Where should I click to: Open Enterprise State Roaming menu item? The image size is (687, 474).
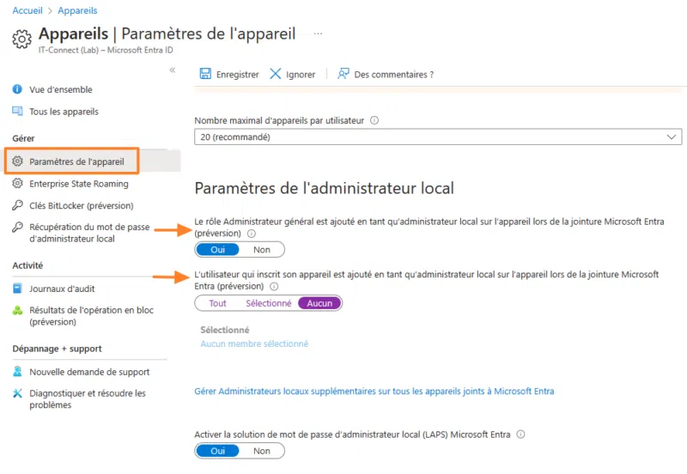[x=78, y=184]
